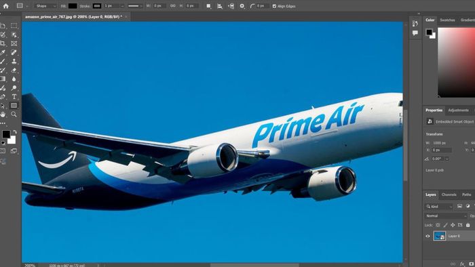Select the Clone Stamp tool
Viewport: 475px width, 267px height.
click(14, 62)
